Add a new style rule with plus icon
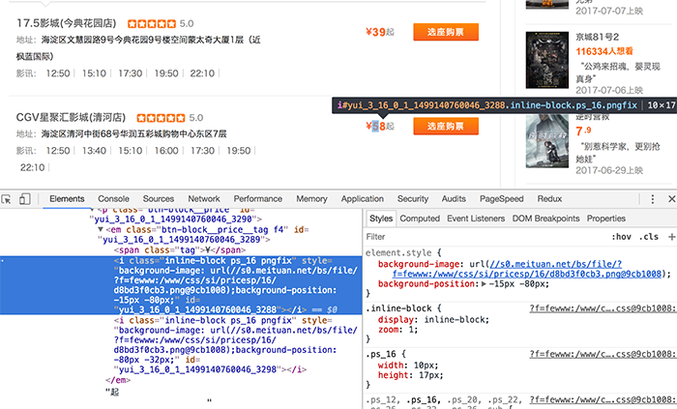Image resolution: width=677 pixels, height=409 pixels. click(x=671, y=237)
